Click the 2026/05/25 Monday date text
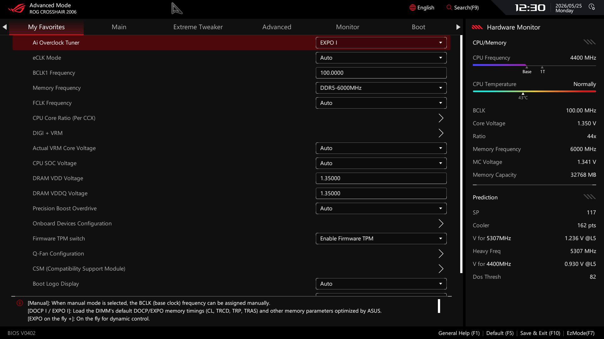Screen dimensions: 604x339 click(568, 8)
